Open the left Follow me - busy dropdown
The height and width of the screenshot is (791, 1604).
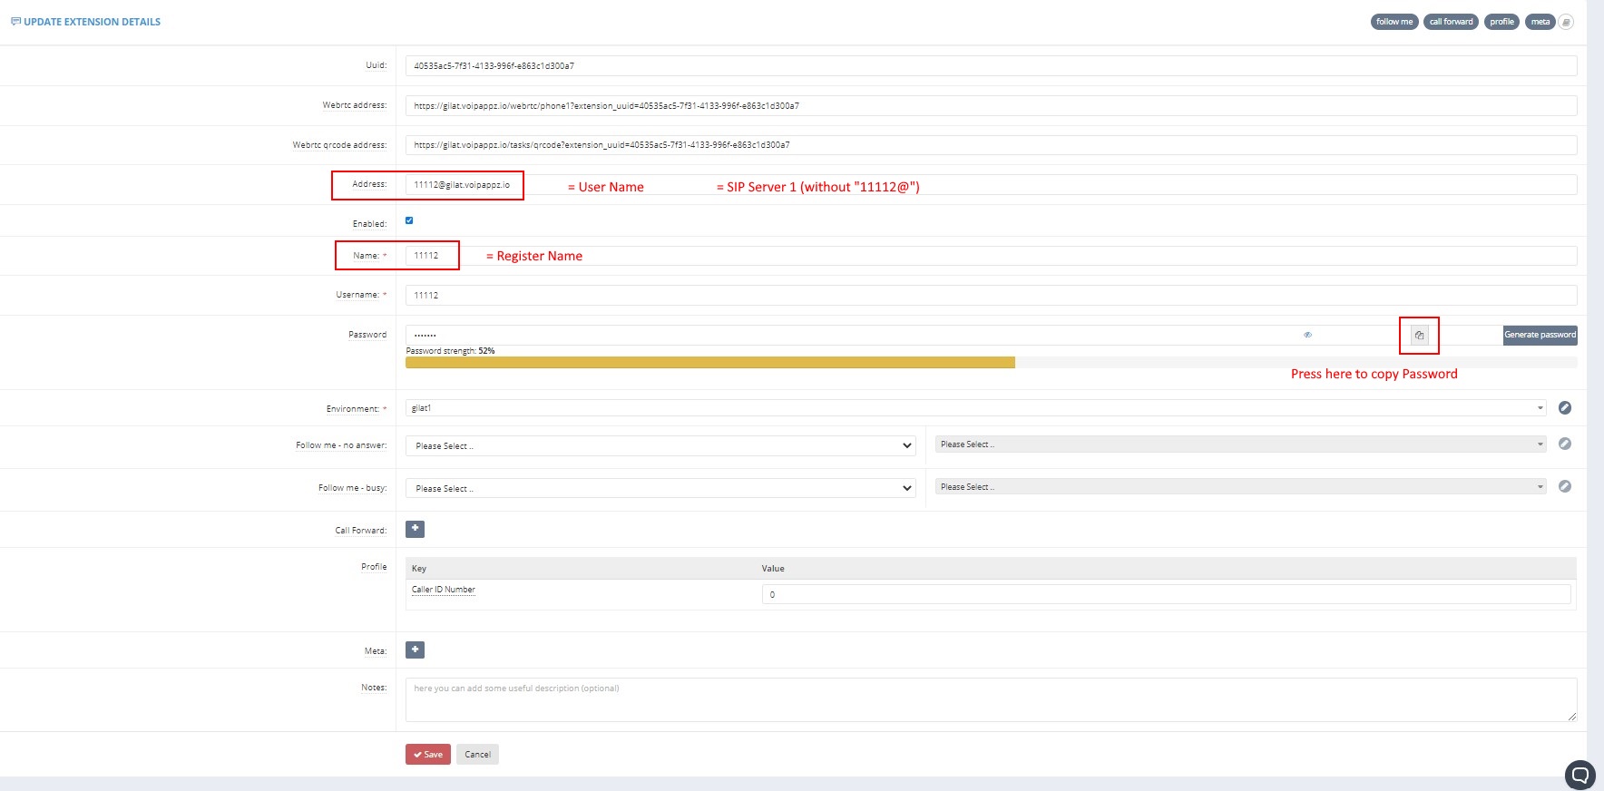pyautogui.click(x=660, y=488)
